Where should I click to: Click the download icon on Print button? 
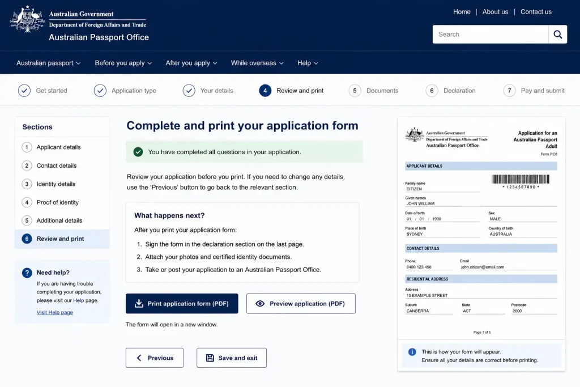(139, 304)
